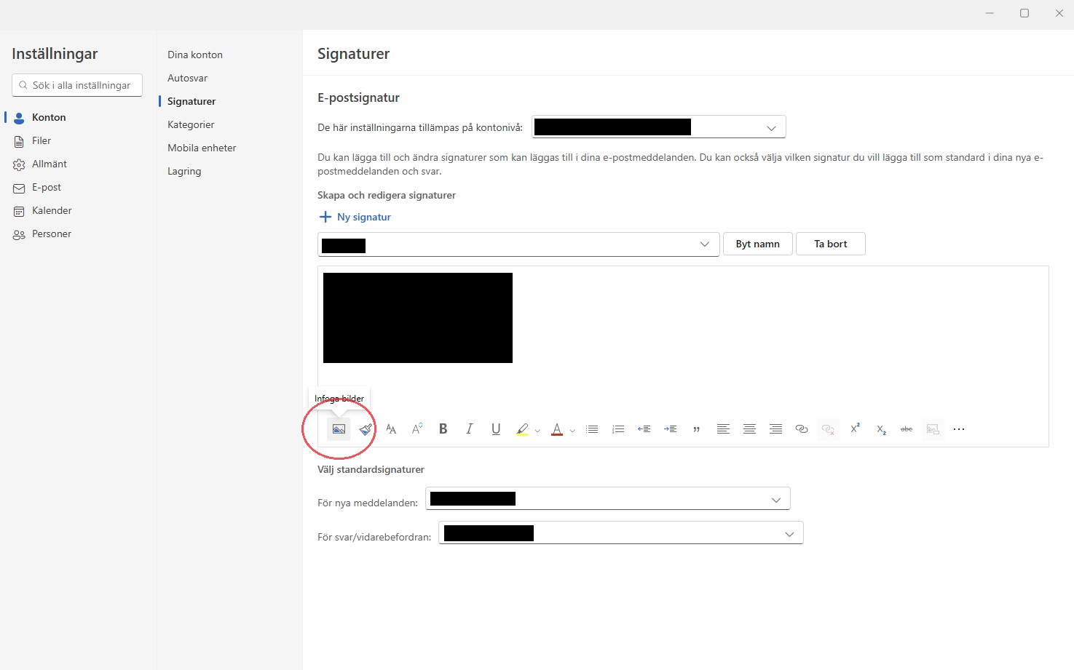Click the remove link icon
This screenshot has width=1074, height=670.
(x=828, y=429)
